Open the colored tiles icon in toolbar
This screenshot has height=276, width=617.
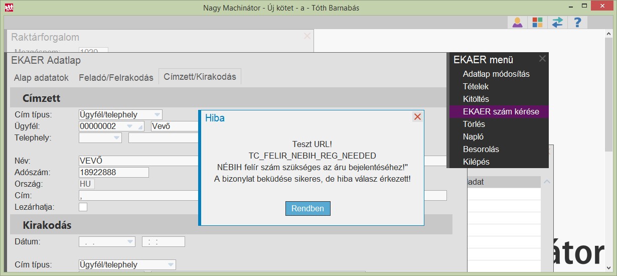tap(538, 22)
